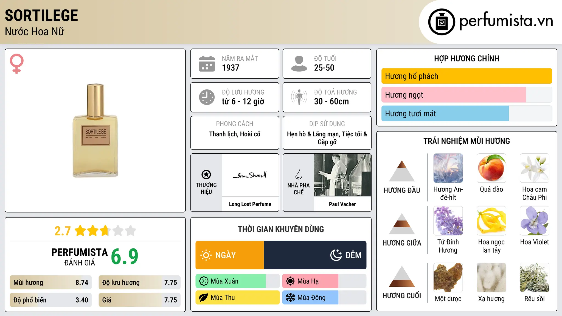
Task: Visit the perfumista.vn site name
Action: (x=506, y=21)
